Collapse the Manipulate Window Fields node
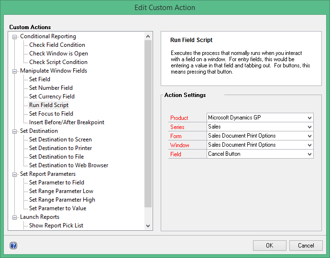This screenshot has height=258, width=330. [x=14, y=71]
